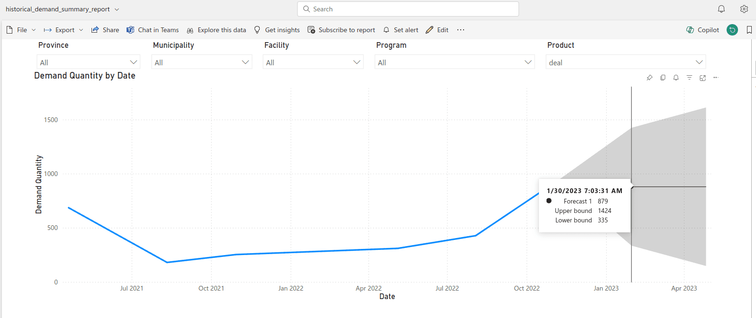Click Chat in Teams
Viewport: 756px width, 318px height.
pyautogui.click(x=153, y=30)
